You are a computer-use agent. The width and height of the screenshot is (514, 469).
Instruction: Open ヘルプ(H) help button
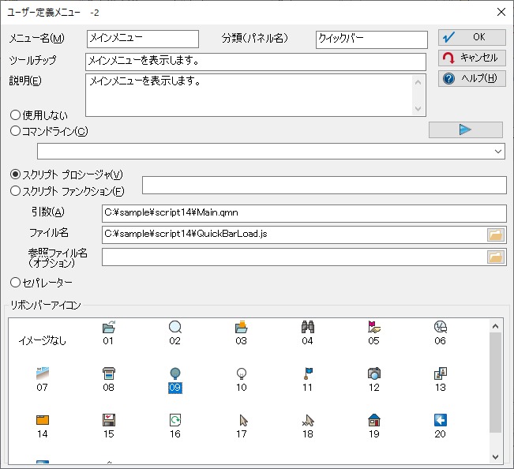tap(472, 79)
